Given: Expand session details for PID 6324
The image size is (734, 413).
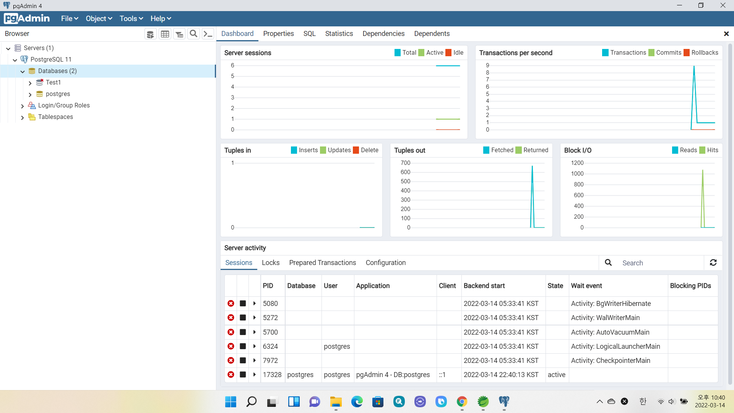Looking at the screenshot, I should [x=255, y=346].
